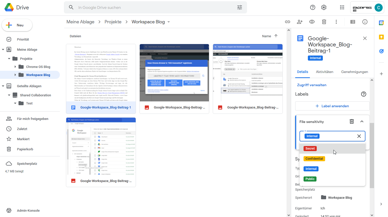The width and height of the screenshot is (388, 217).
Task: Expand the Workspace Blog folder arrow
Action: [15, 75]
